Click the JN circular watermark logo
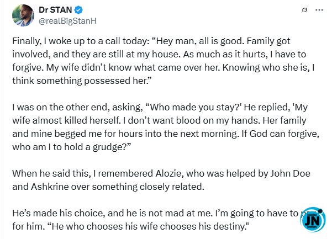The height and width of the screenshot is (239, 332). coord(313,220)
